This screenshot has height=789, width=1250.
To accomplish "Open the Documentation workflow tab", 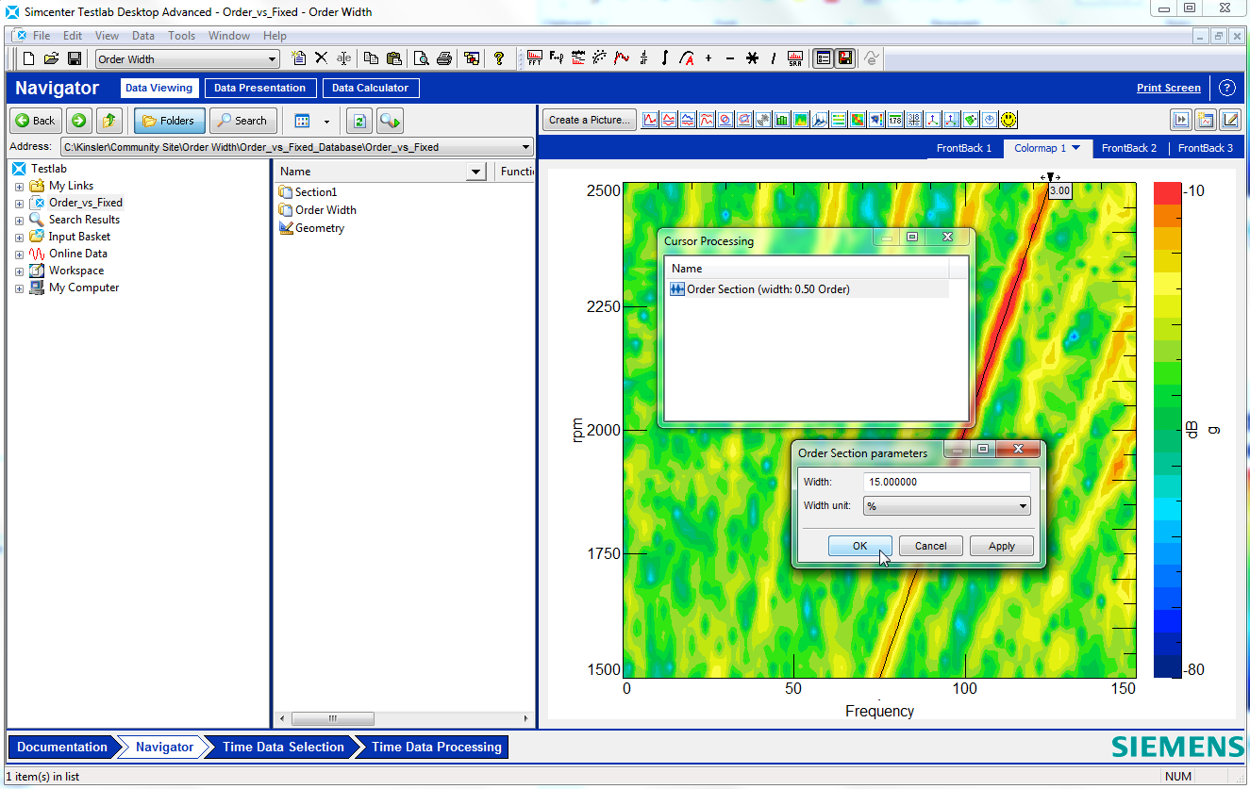I will coord(62,747).
